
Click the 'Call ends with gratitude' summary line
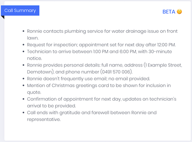[x=92, y=116]
